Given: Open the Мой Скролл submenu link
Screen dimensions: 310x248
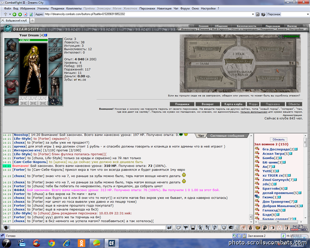Looking at the screenshot, I should point(220,29).
